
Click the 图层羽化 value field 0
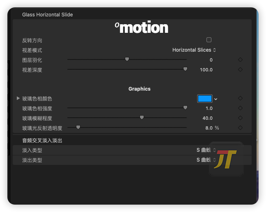click(211, 60)
